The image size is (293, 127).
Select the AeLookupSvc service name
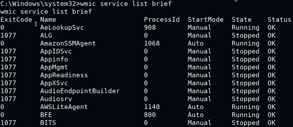point(62,27)
